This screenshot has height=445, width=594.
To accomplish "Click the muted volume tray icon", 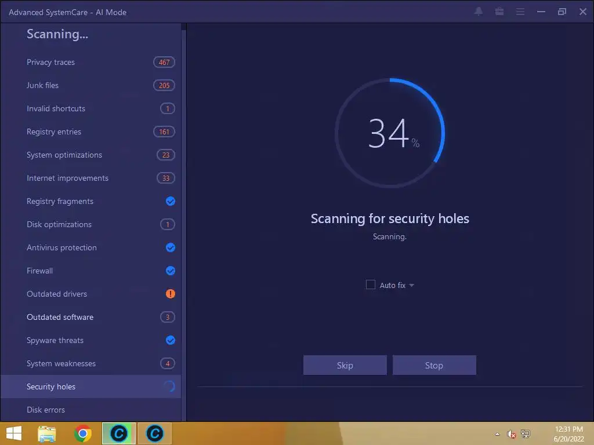I will click(x=512, y=434).
